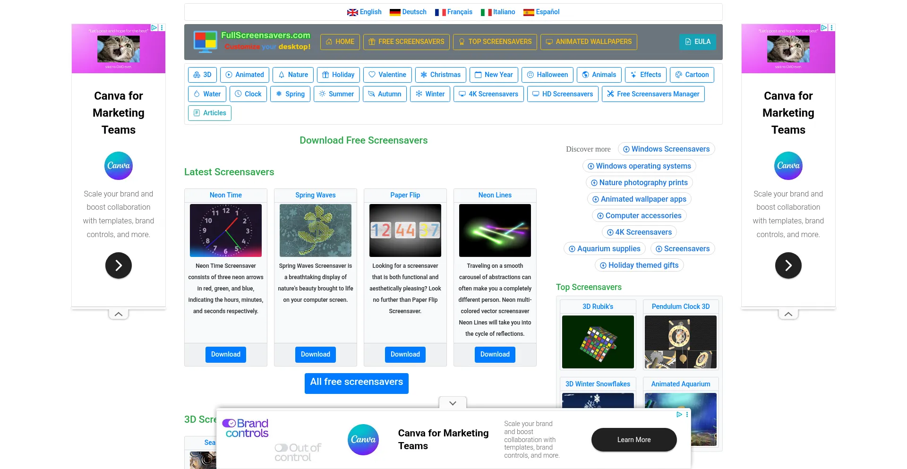This screenshot has width=907, height=469.
Task: Click the FullScreensavers.com monitor logo
Action: pyautogui.click(x=205, y=42)
